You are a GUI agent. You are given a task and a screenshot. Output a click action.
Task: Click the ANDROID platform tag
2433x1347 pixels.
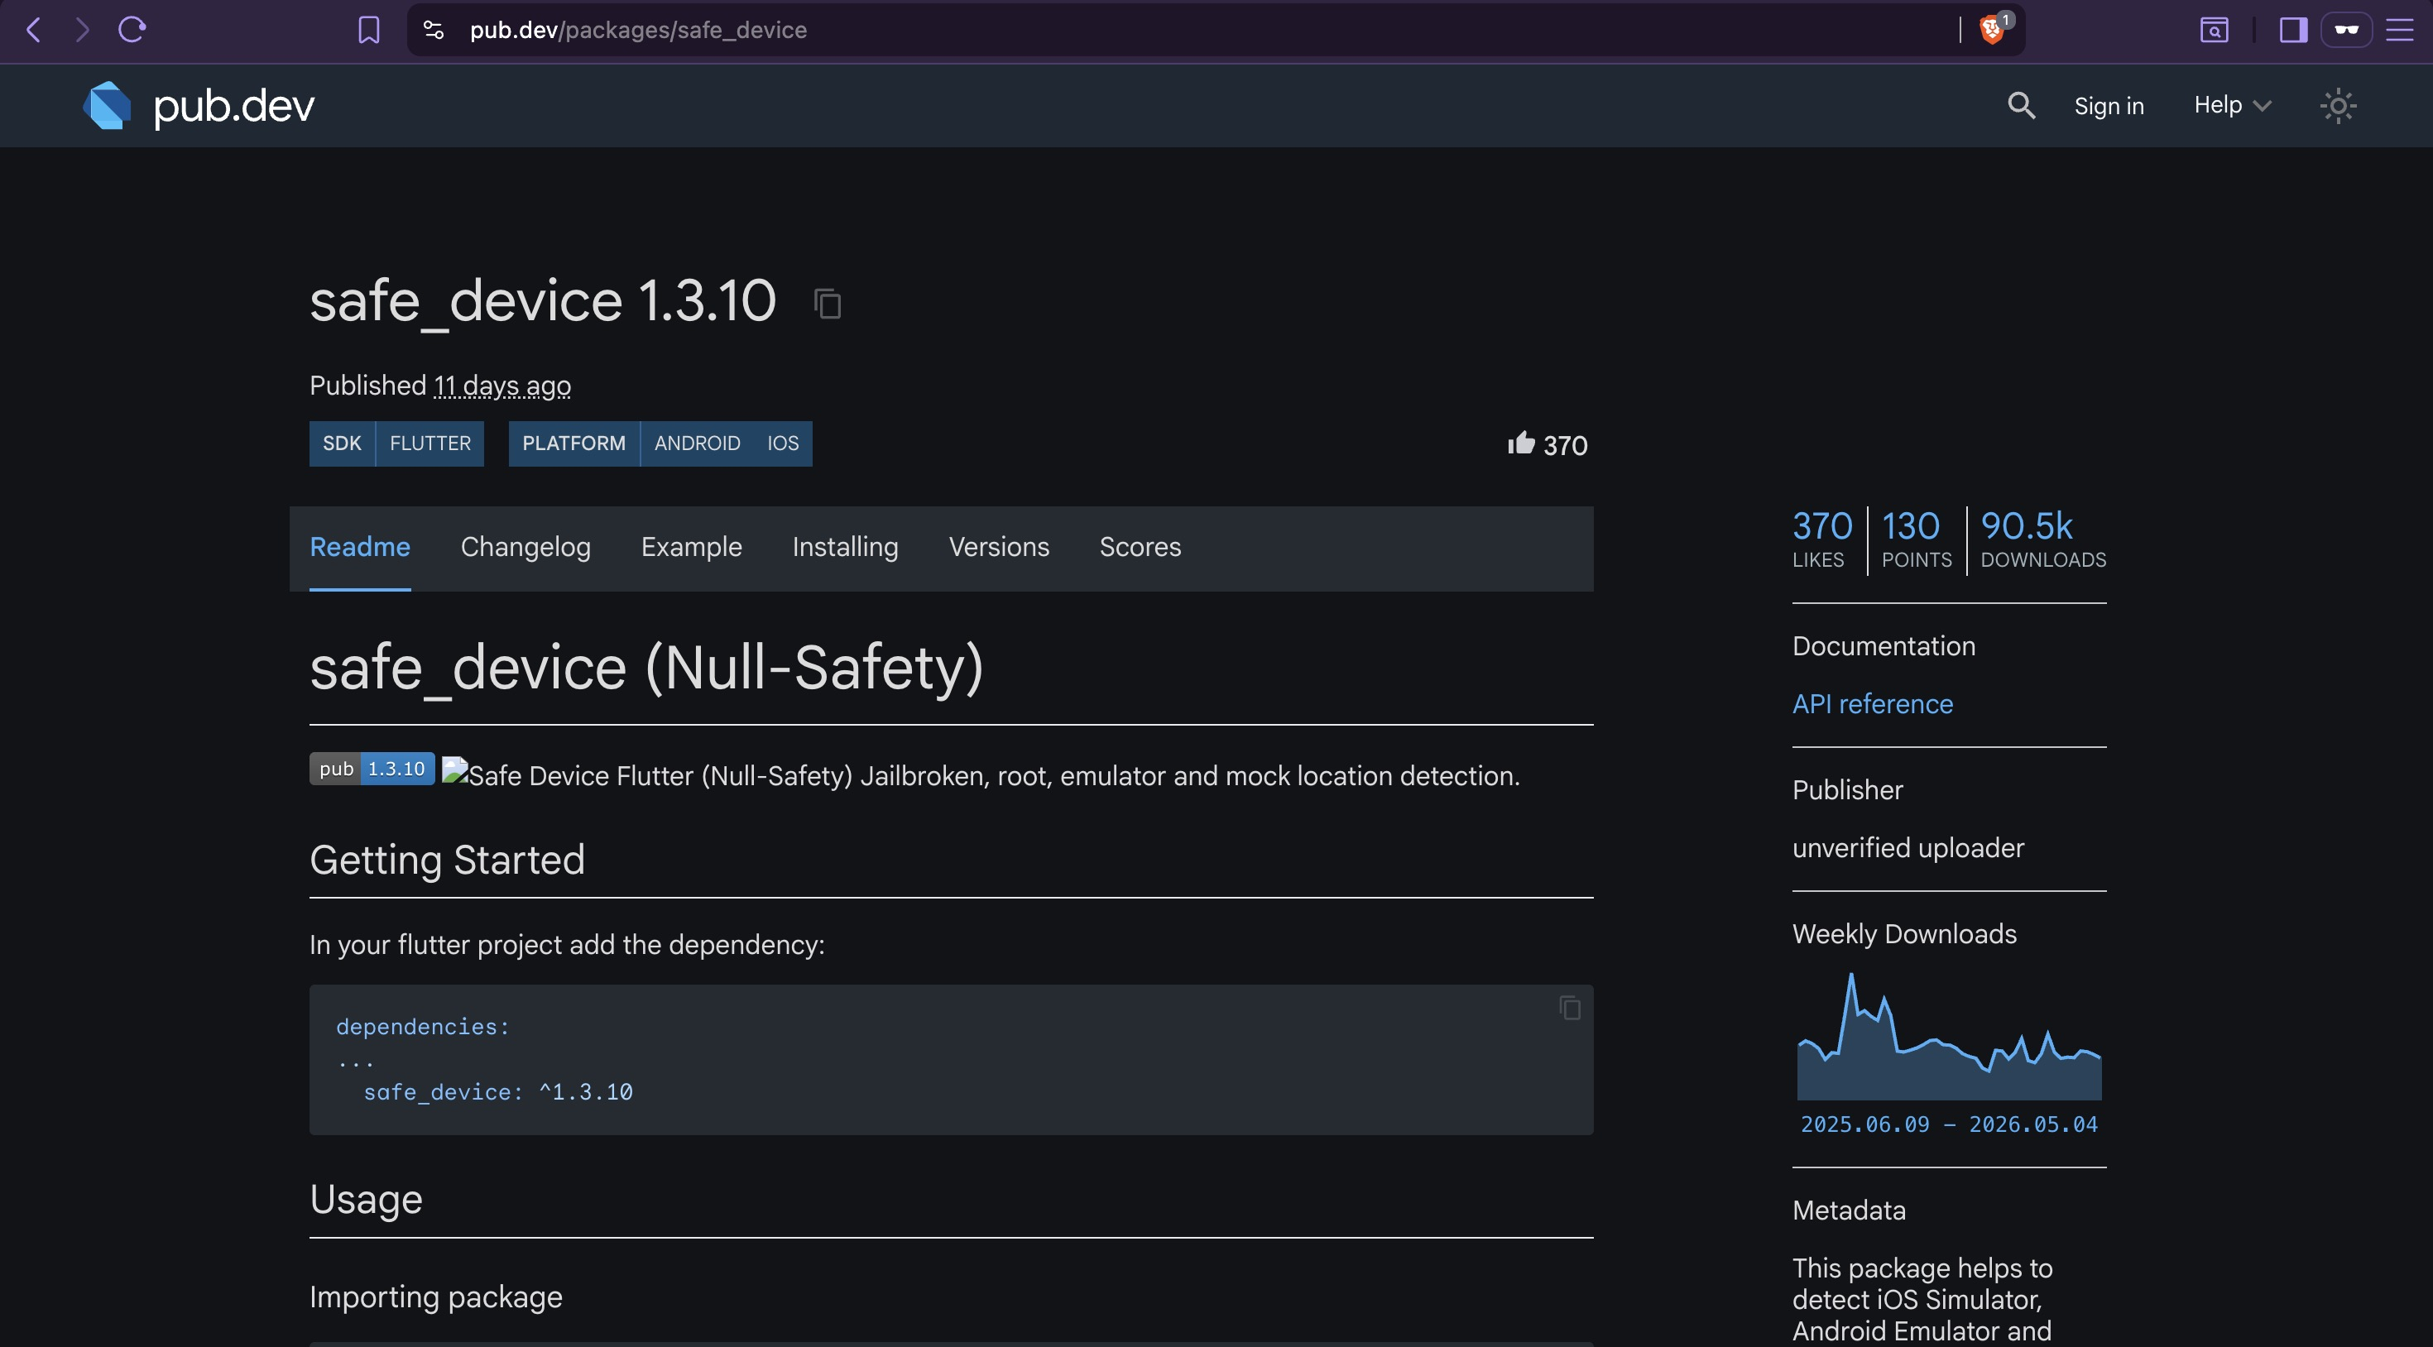pyautogui.click(x=697, y=443)
